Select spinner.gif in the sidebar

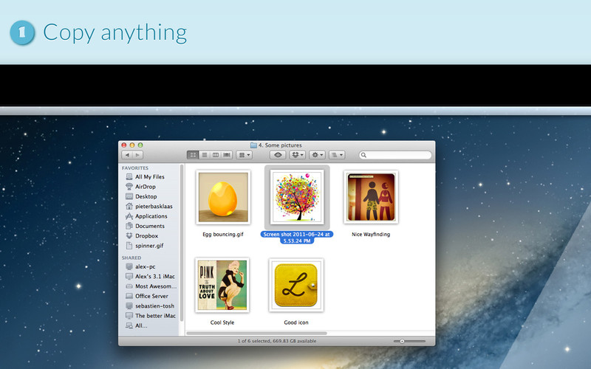[149, 246]
